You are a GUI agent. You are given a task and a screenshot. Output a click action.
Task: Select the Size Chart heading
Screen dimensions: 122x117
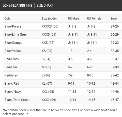click(45, 5)
